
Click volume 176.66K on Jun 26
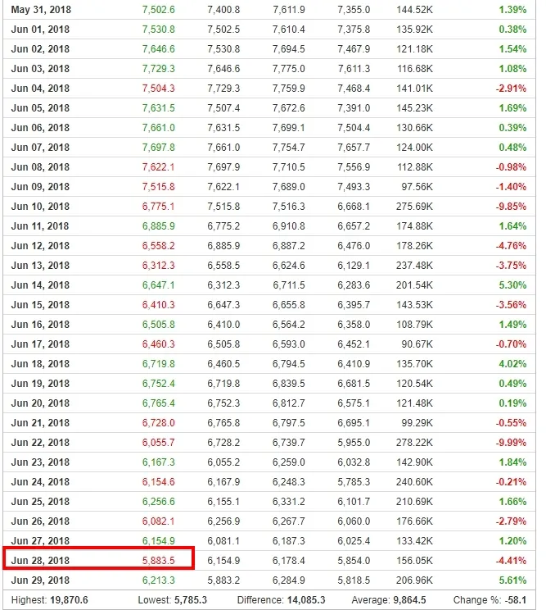[414, 521]
